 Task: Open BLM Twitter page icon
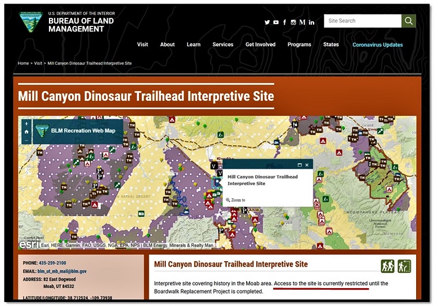coord(267,22)
